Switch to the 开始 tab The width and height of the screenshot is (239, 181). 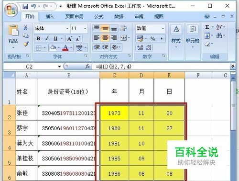(x=30, y=16)
